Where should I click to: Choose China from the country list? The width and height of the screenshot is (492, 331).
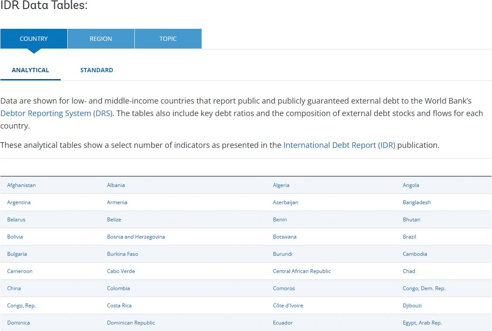pyautogui.click(x=14, y=288)
